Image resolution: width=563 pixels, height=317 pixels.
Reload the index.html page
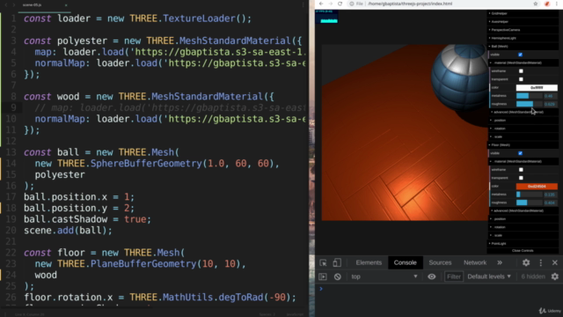click(340, 4)
